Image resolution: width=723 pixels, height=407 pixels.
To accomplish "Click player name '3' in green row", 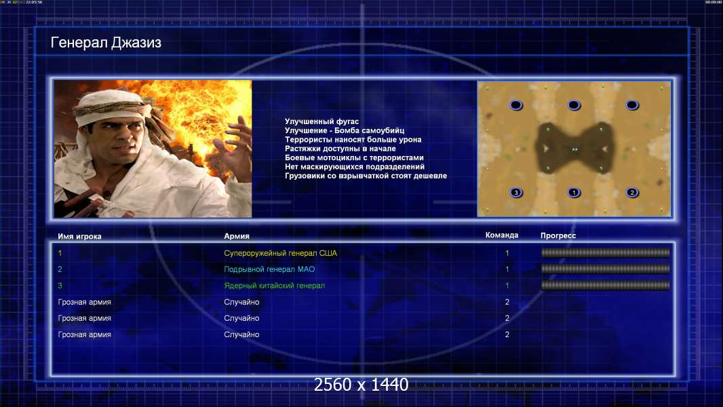I will pyautogui.click(x=60, y=286).
